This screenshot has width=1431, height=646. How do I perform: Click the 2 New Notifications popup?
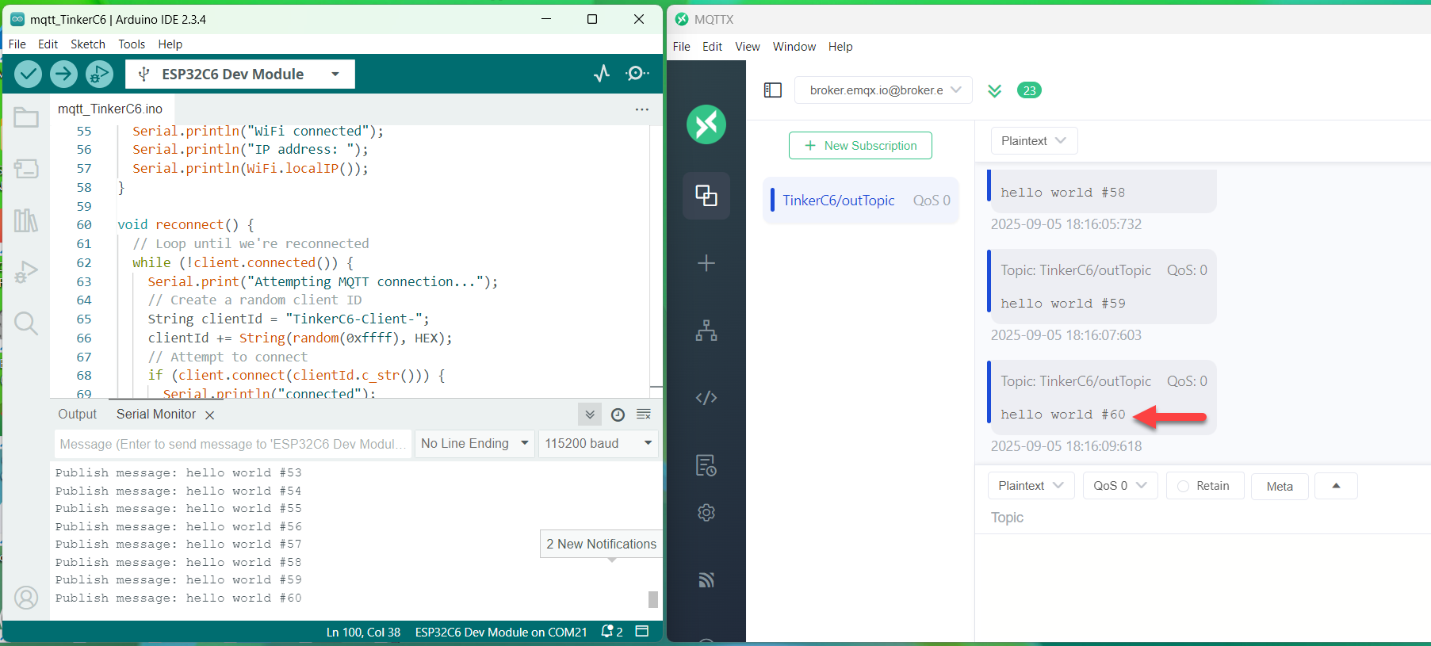(601, 544)
